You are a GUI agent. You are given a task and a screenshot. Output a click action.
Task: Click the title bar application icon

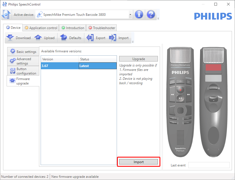(5, 4)
